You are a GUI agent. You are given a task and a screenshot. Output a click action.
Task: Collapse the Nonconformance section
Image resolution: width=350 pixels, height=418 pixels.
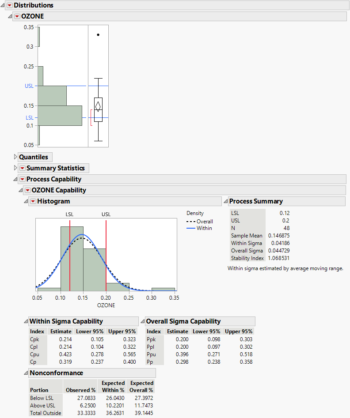25,373
